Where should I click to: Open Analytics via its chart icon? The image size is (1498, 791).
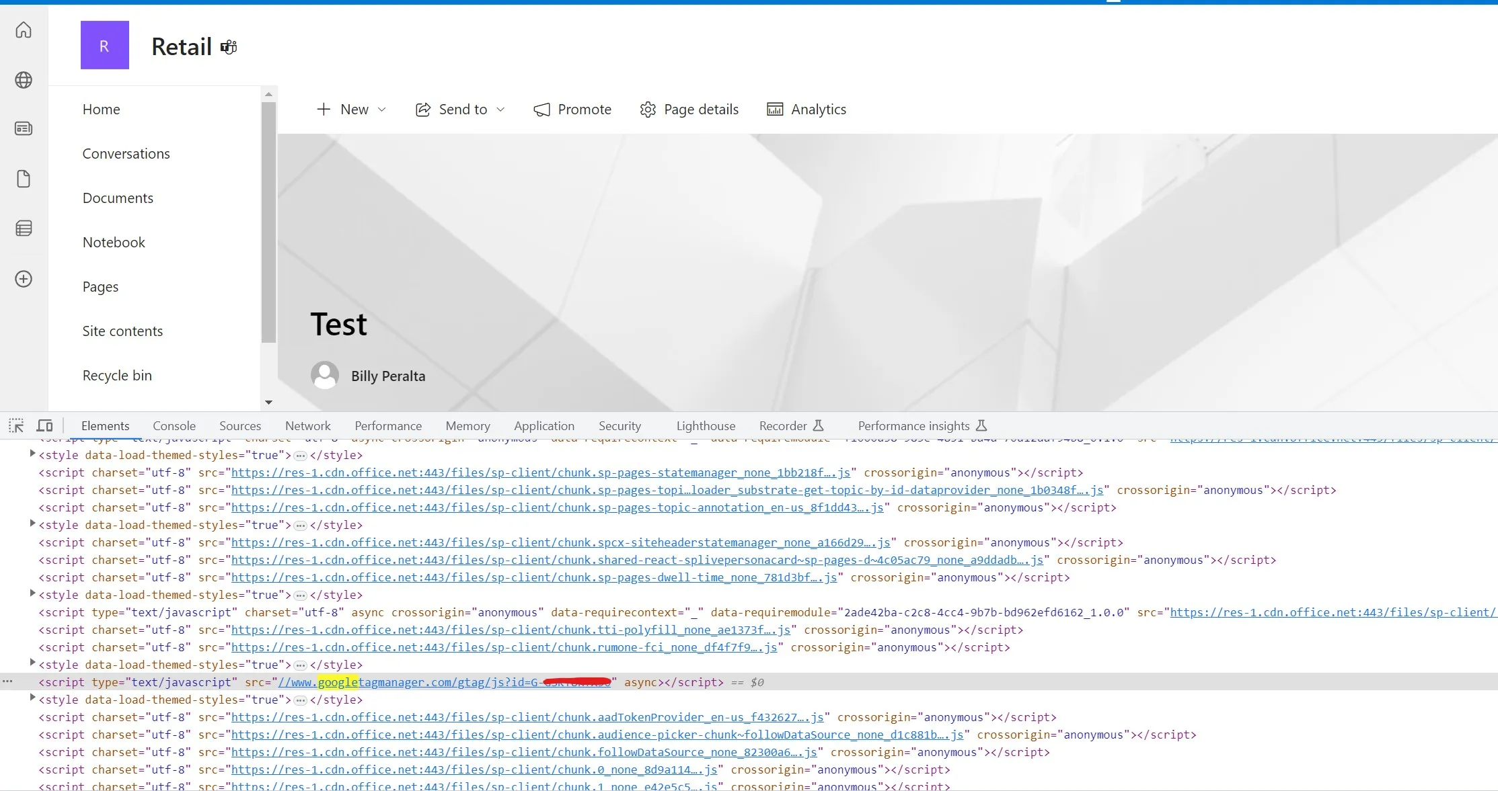[774, 109]
